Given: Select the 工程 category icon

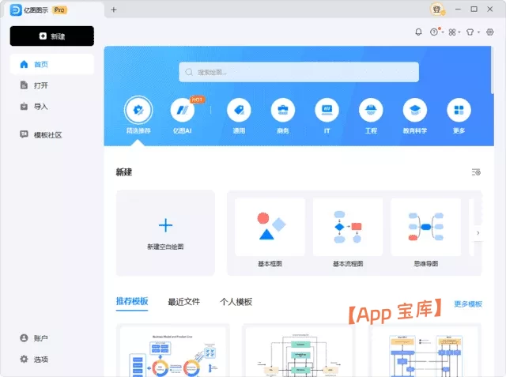Looking at the screenshot, I should point(371,111).
